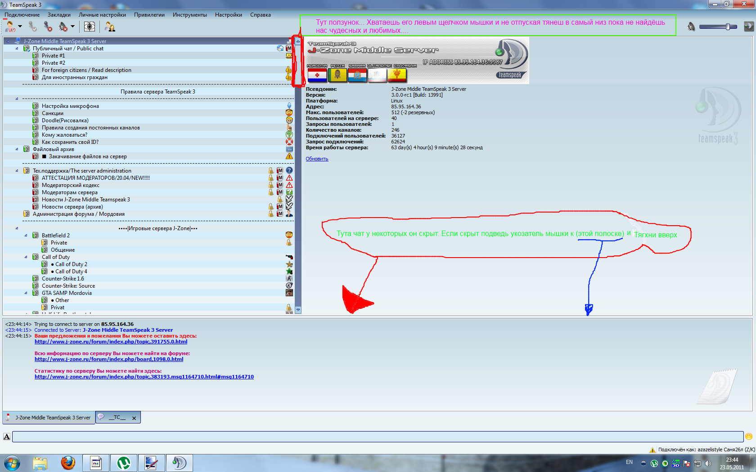
Task: Open the Личные настройки menu
Action: 102,15
